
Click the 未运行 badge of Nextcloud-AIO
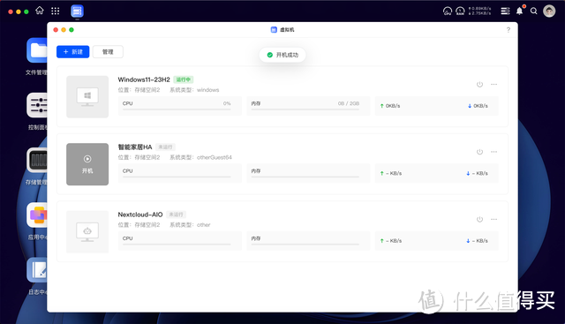(x=177, y=215)
